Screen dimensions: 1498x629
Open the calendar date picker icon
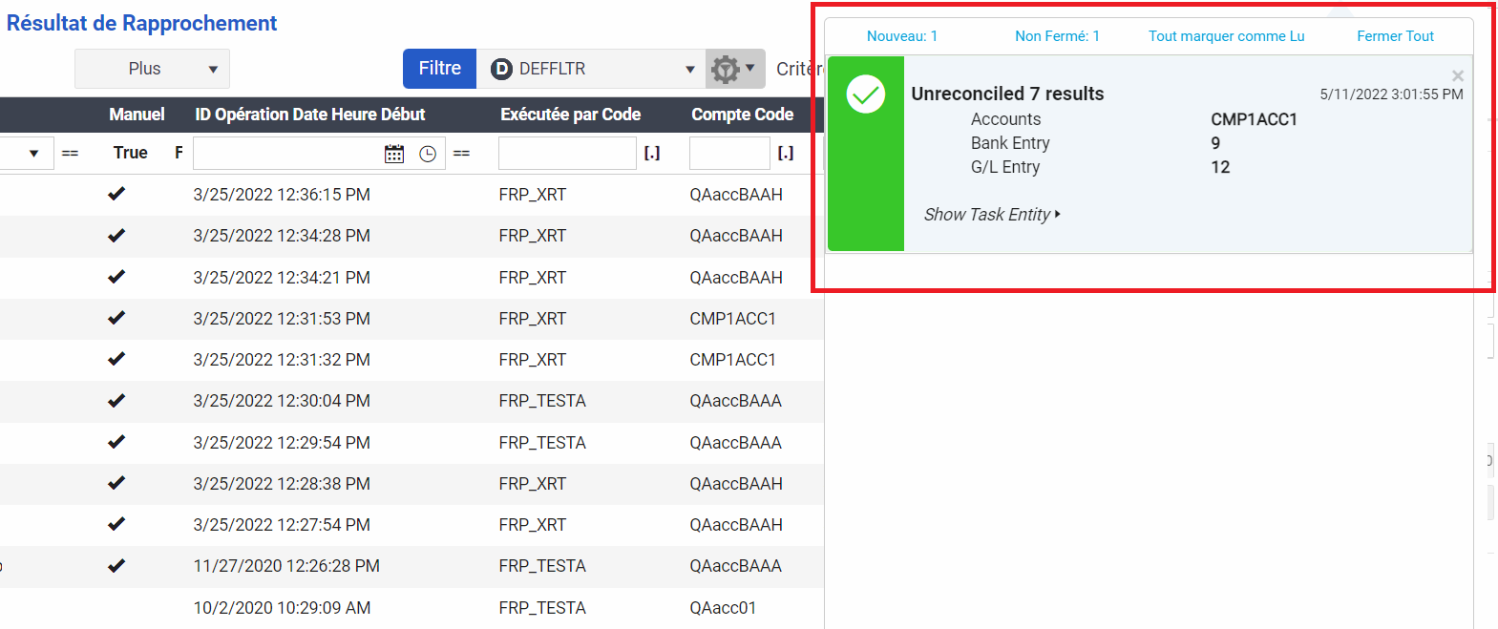[x=394, y=154]
